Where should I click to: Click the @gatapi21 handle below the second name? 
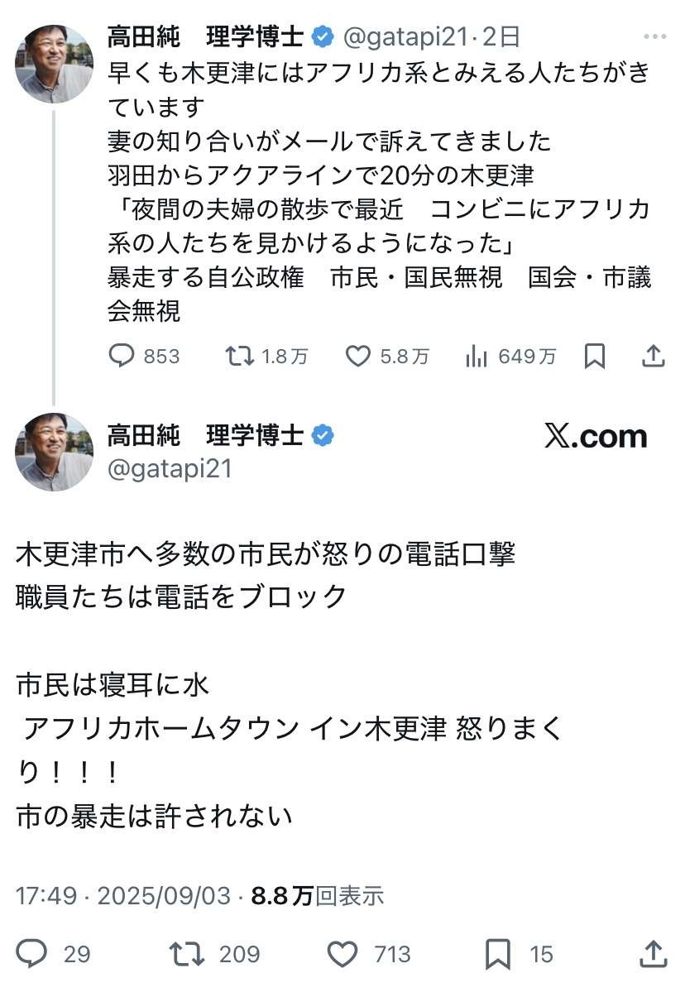point(170,469)
